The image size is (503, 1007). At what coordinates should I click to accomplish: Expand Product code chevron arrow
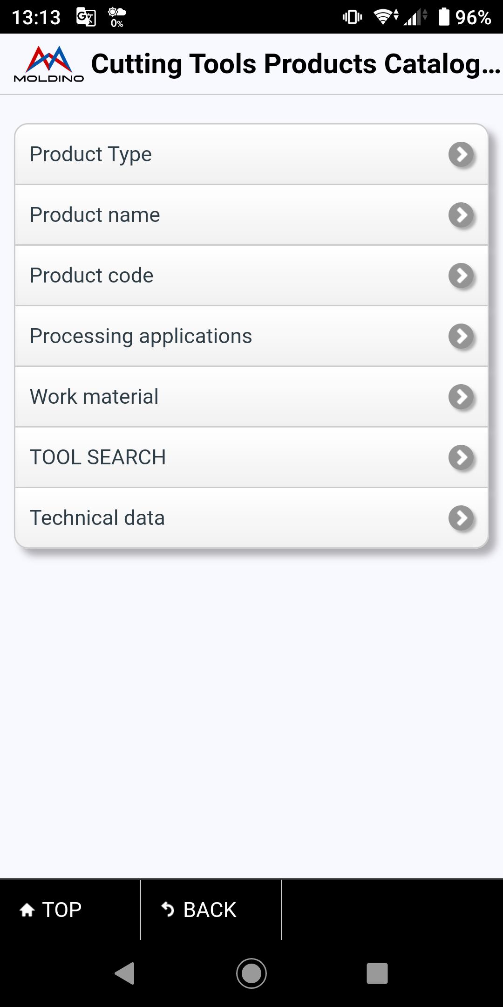coord(462,276)
